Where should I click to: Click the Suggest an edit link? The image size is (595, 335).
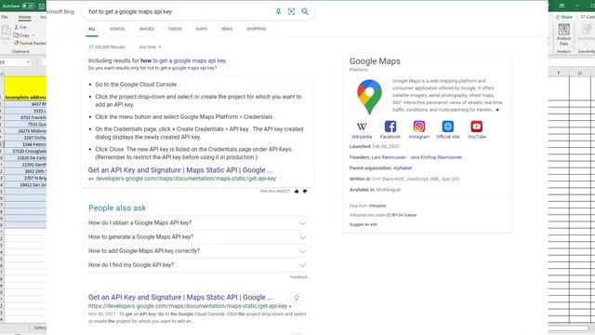[364, 224]
